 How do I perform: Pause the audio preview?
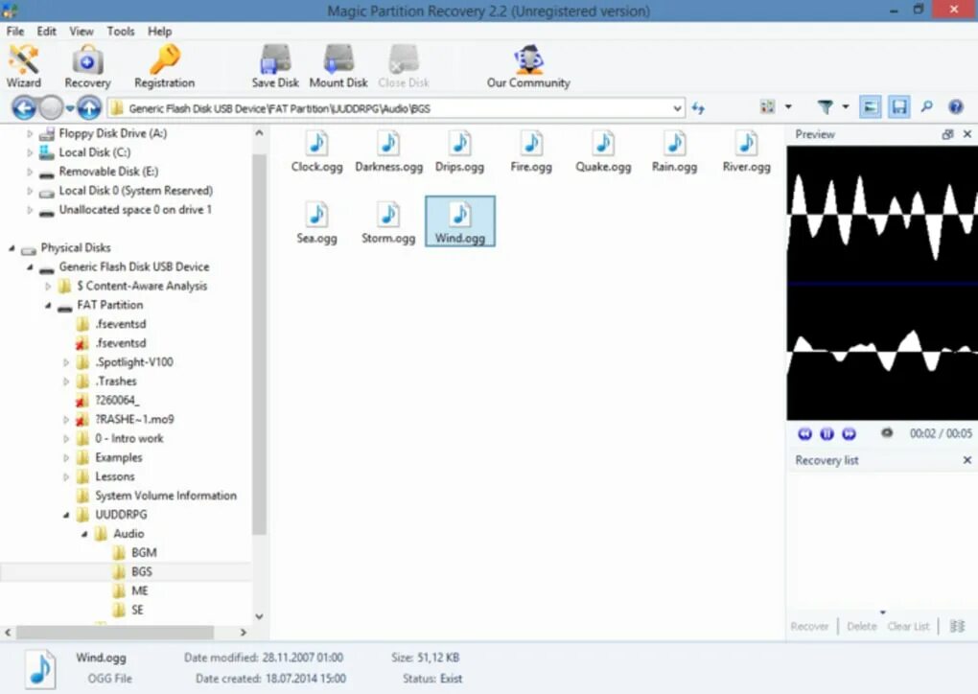click(x=827, y=433)
